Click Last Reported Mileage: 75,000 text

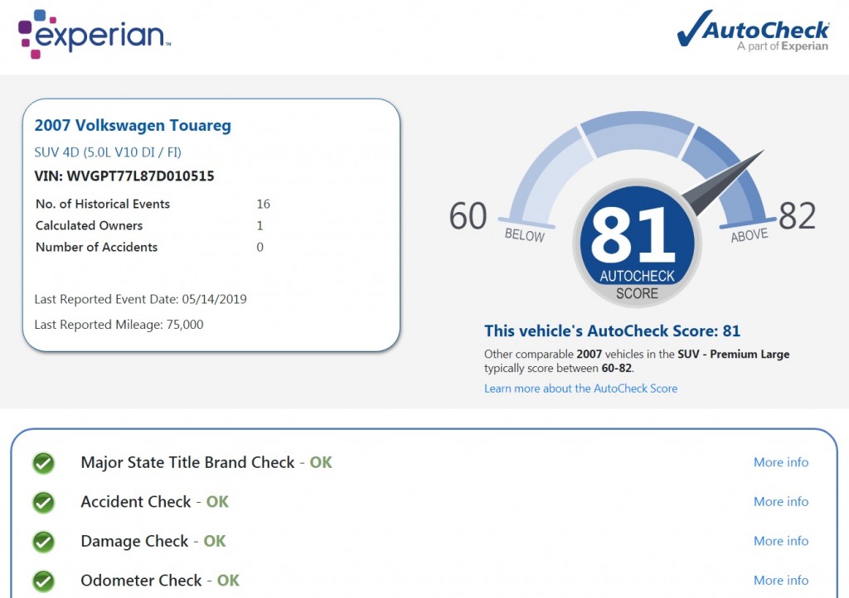(119, 325)
